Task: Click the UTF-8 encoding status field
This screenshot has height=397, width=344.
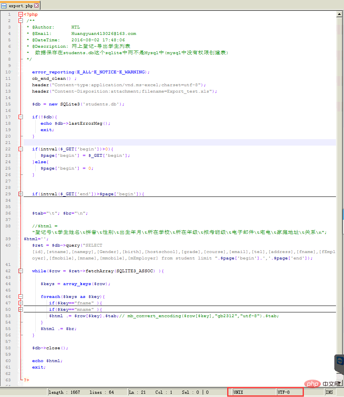Action: pos(289,392)
